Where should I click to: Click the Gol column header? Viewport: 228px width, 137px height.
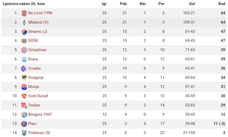(192, 4)
